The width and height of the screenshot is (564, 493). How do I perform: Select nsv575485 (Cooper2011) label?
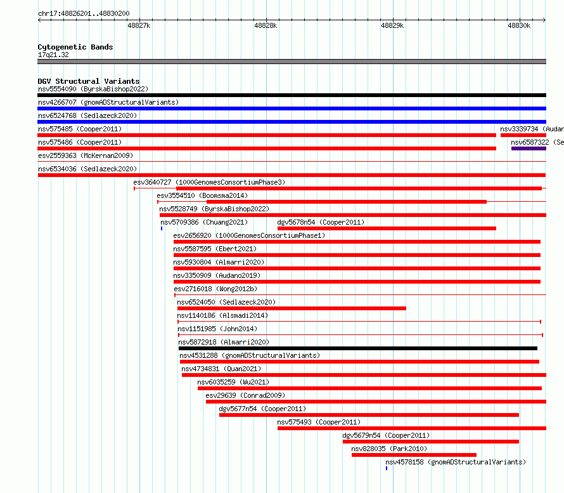tap(80, 129)
